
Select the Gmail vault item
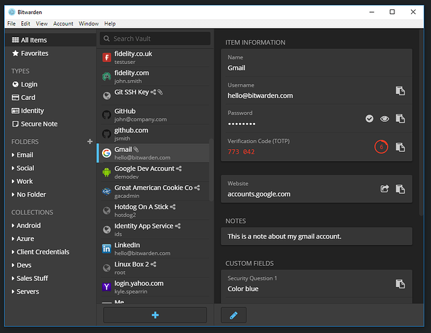click(x=154, y=153)
